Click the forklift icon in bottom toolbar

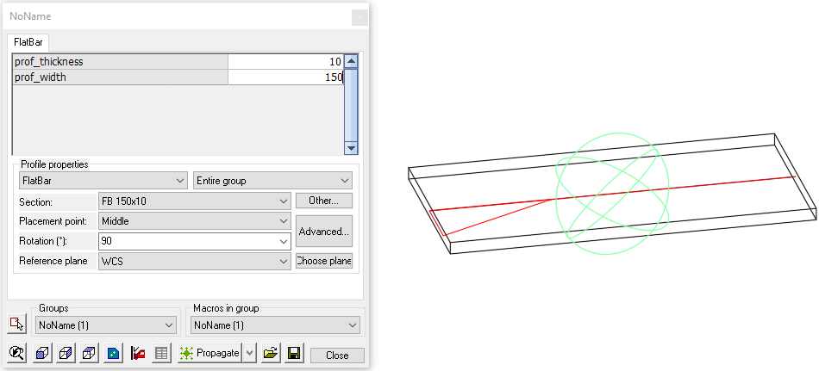(137, 354)
